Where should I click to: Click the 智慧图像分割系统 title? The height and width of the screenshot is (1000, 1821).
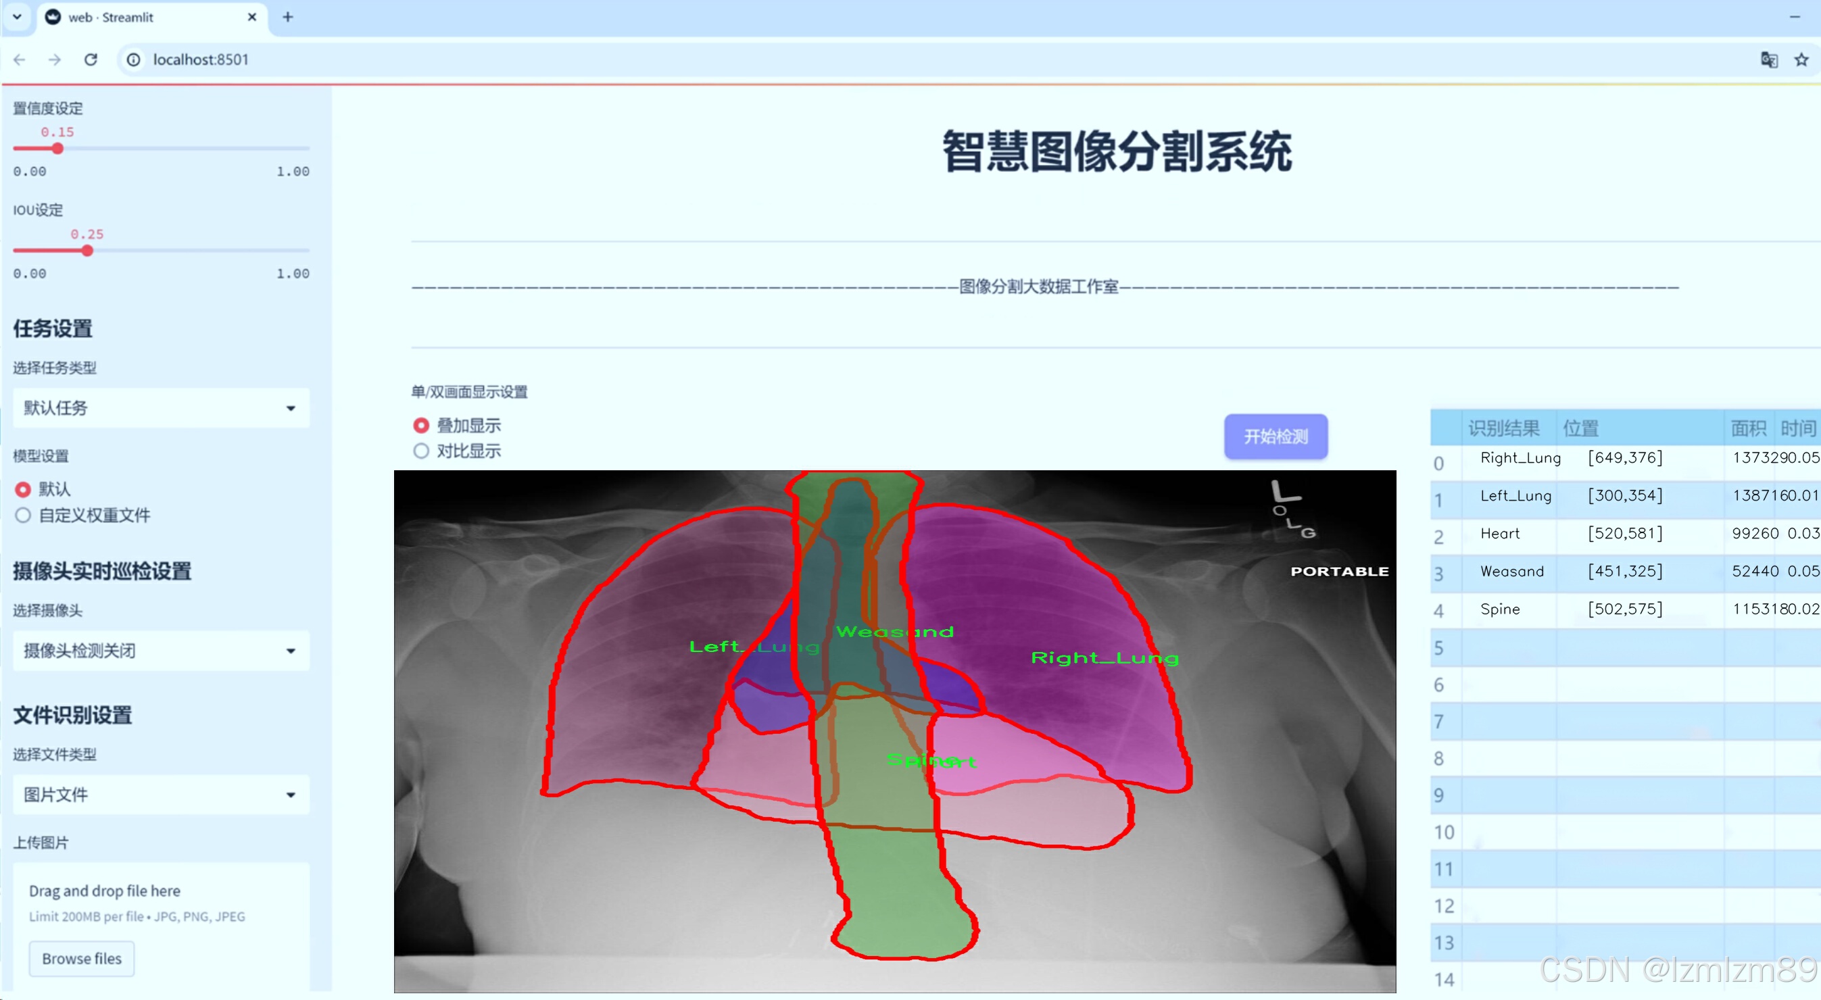point(1117,151)
